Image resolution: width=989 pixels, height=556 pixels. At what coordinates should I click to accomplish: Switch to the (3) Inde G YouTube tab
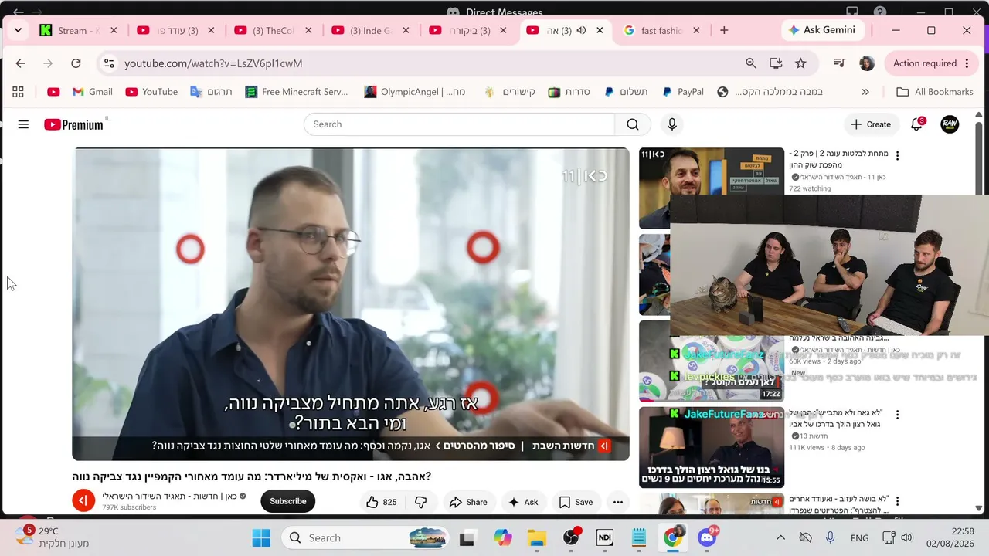tap(369, 30)
